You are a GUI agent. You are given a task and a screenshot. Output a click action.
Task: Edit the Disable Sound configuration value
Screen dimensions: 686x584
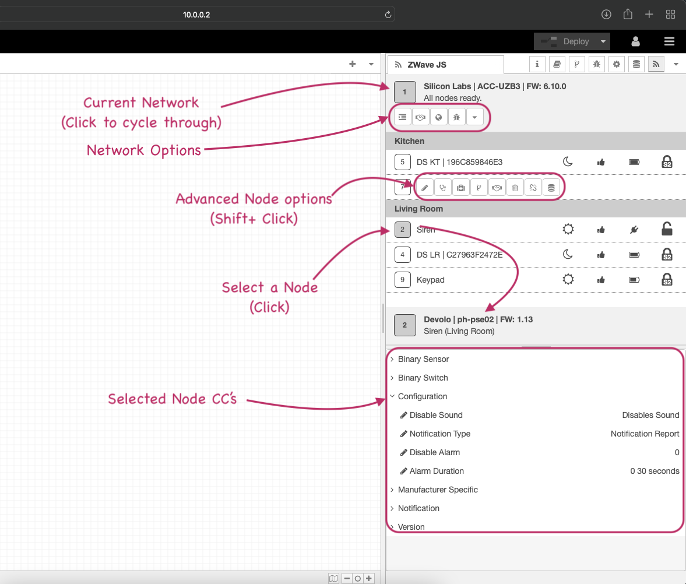403,415
